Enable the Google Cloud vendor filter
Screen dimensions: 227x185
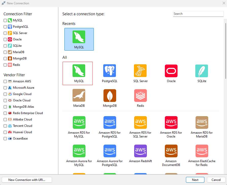pos(5,94)
